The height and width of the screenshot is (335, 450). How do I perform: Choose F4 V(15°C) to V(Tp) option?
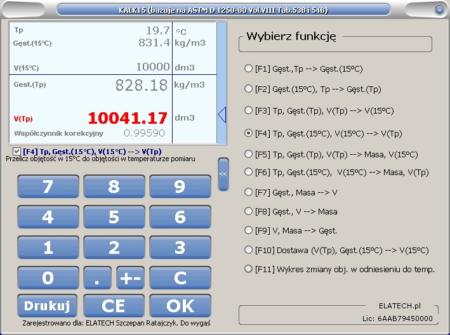(323, 133)
